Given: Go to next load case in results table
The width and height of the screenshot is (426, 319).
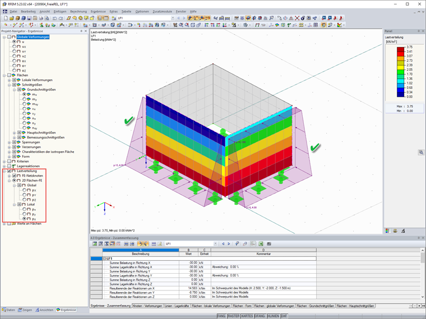Looking at the screenshot, I should [x=229, y=243].
